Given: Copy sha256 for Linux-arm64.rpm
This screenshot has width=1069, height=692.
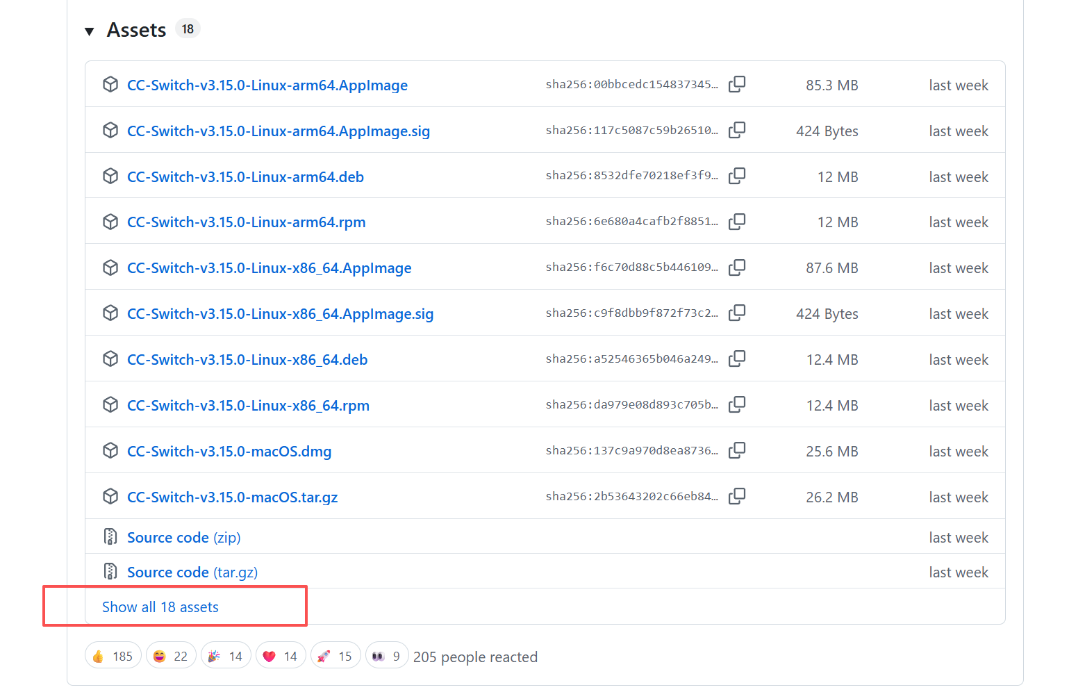Looking at the screenshot, I should pyautogui.click(x=737, y=222).
